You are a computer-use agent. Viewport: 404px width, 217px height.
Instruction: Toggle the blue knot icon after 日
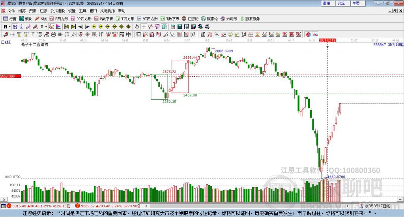click(15, 27)
